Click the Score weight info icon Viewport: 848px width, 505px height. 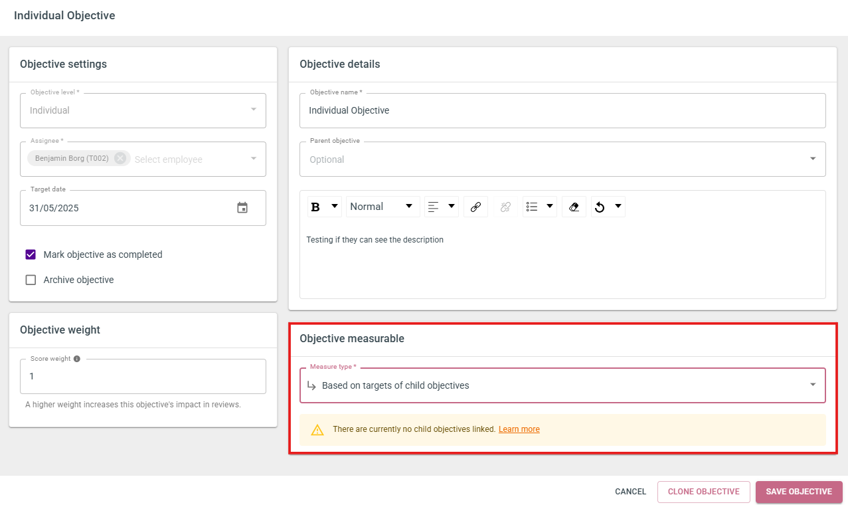(x=76, y=359)
